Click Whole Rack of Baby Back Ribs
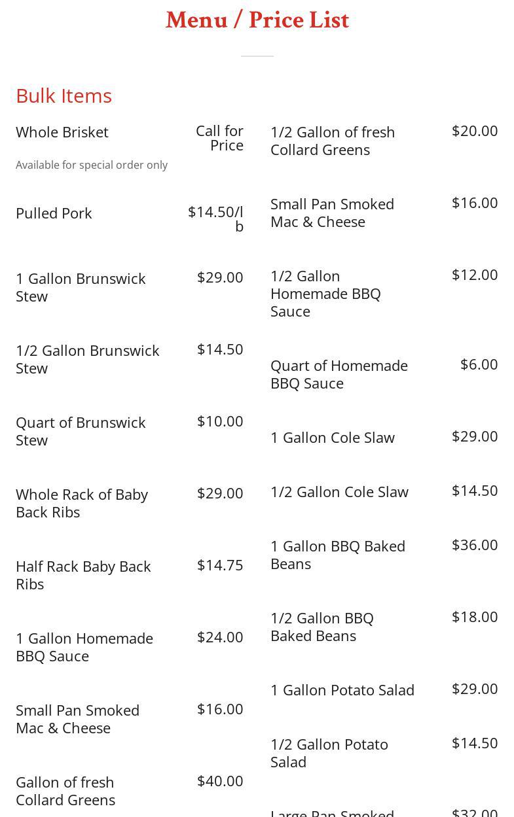 (x=82, y=503)
